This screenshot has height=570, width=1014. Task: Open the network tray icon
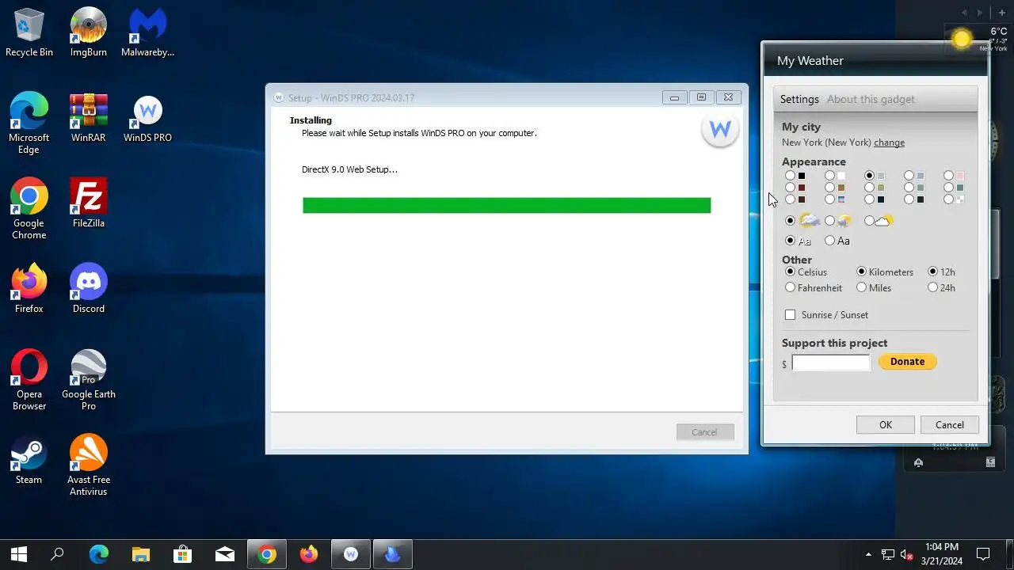(x=888, y=555)
